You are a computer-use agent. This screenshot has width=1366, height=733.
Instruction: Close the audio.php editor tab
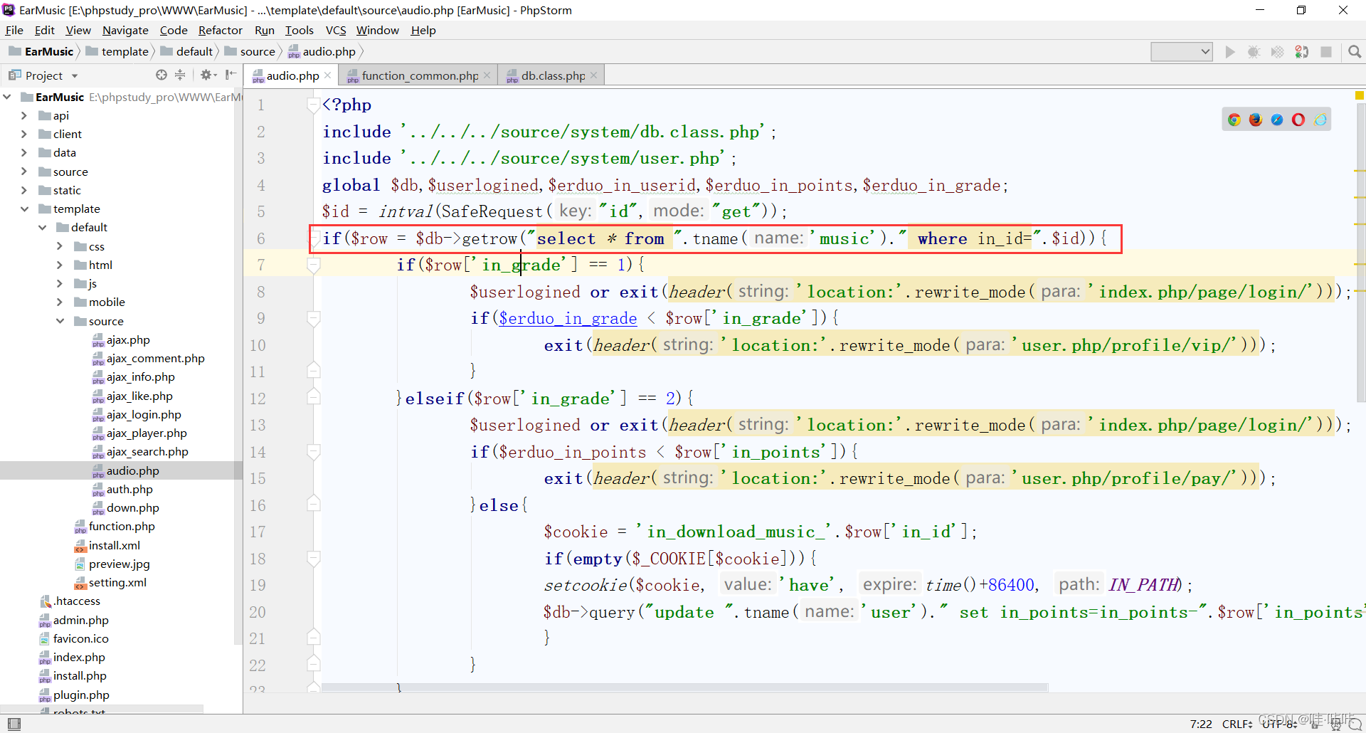coord(327,75)
